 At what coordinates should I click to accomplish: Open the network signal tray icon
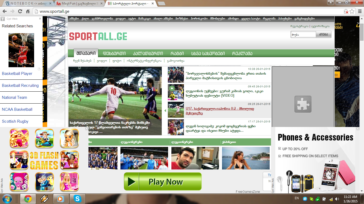coord(331,199)
